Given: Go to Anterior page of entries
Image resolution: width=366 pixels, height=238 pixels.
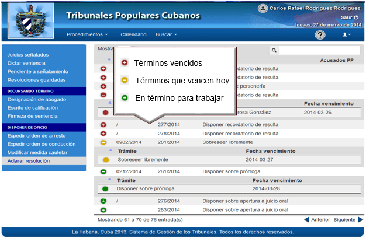Looking at the screenshot, I should pos(317,220).
